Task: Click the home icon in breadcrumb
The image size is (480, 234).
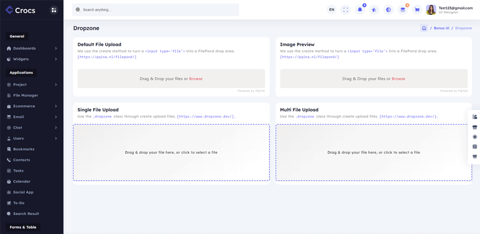Action: (x=424, y=28)
